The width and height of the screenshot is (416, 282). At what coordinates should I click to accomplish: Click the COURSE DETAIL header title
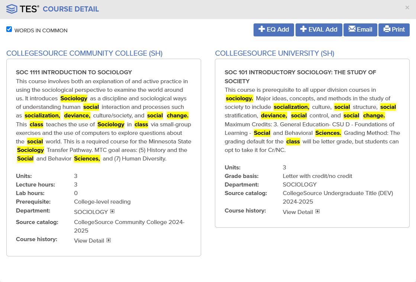(71, 9)
